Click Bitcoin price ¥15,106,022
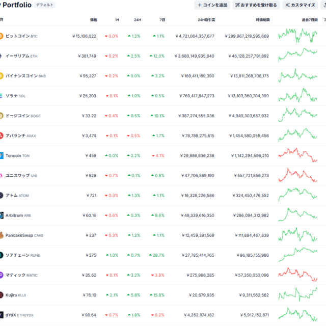This screenshot has width=326, height=326. (x=84, y=36)
